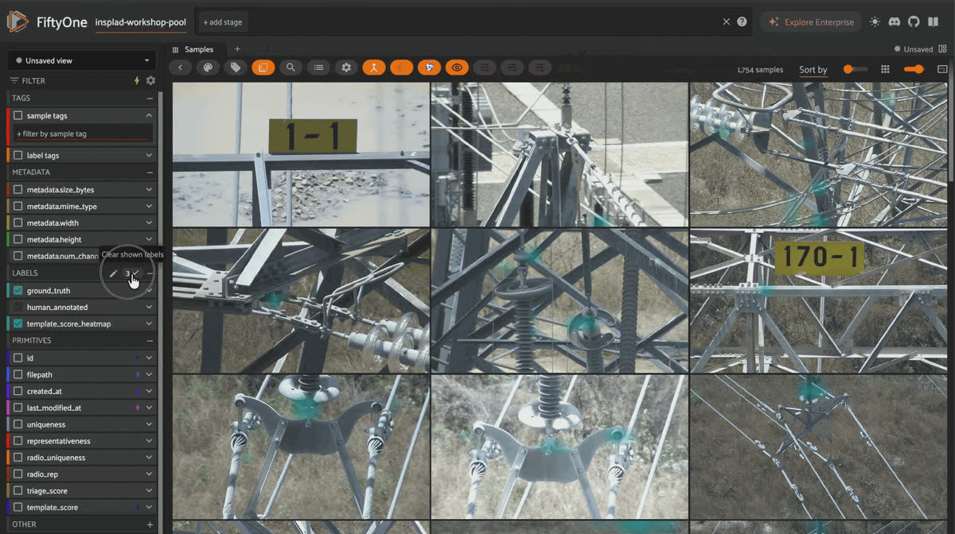
Task: Check the metadata.width checkbox
Action: (x=18, y=223)
